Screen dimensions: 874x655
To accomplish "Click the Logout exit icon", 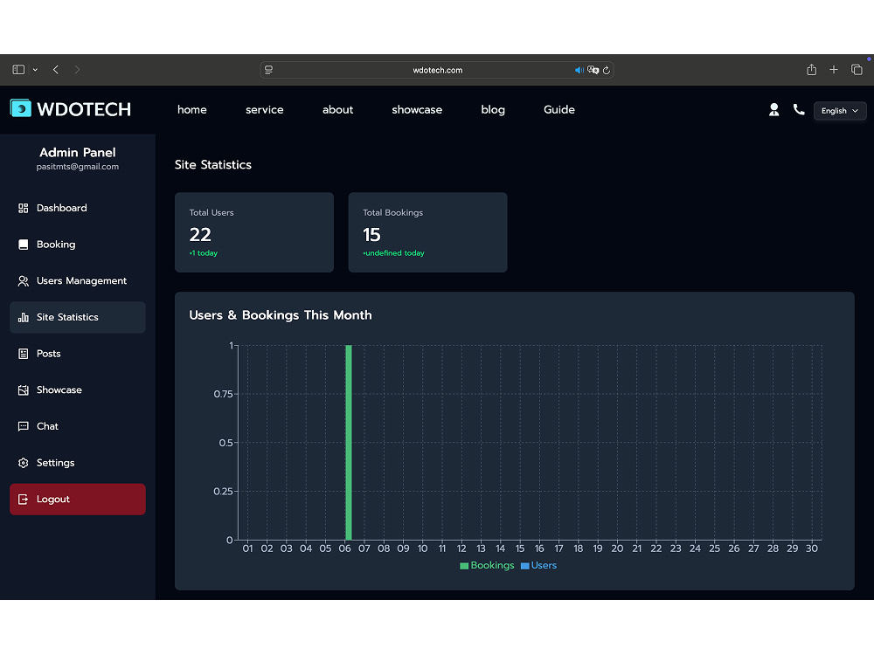I will tap(23, 500).
